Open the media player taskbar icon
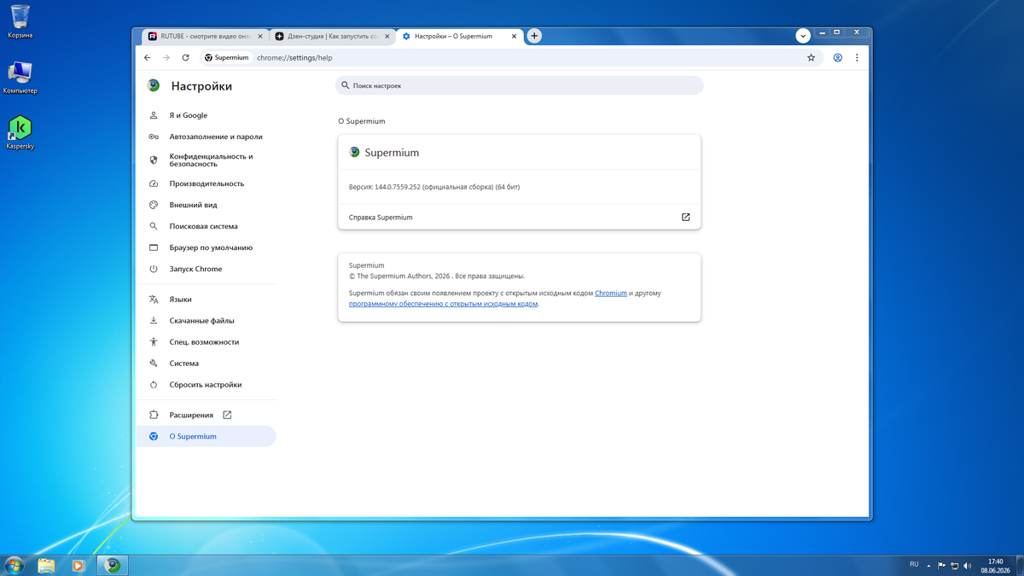 click(79, 566)
